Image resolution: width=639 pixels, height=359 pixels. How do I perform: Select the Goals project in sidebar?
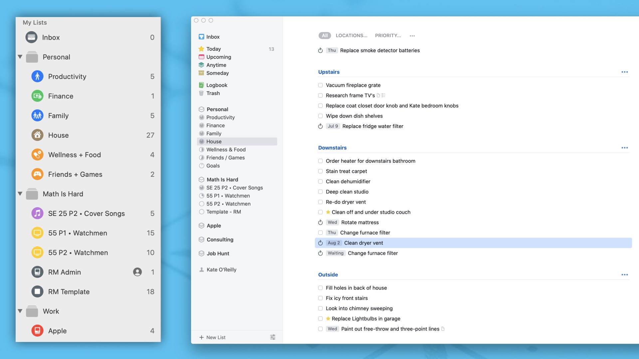coord(213,166)
